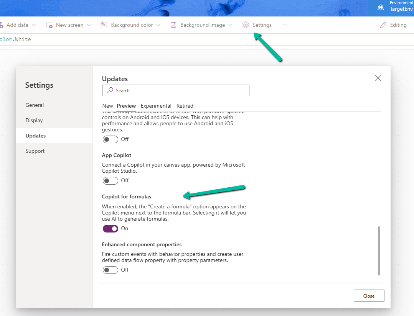Enable the App Copilot toggle

(x=111, y=180)
